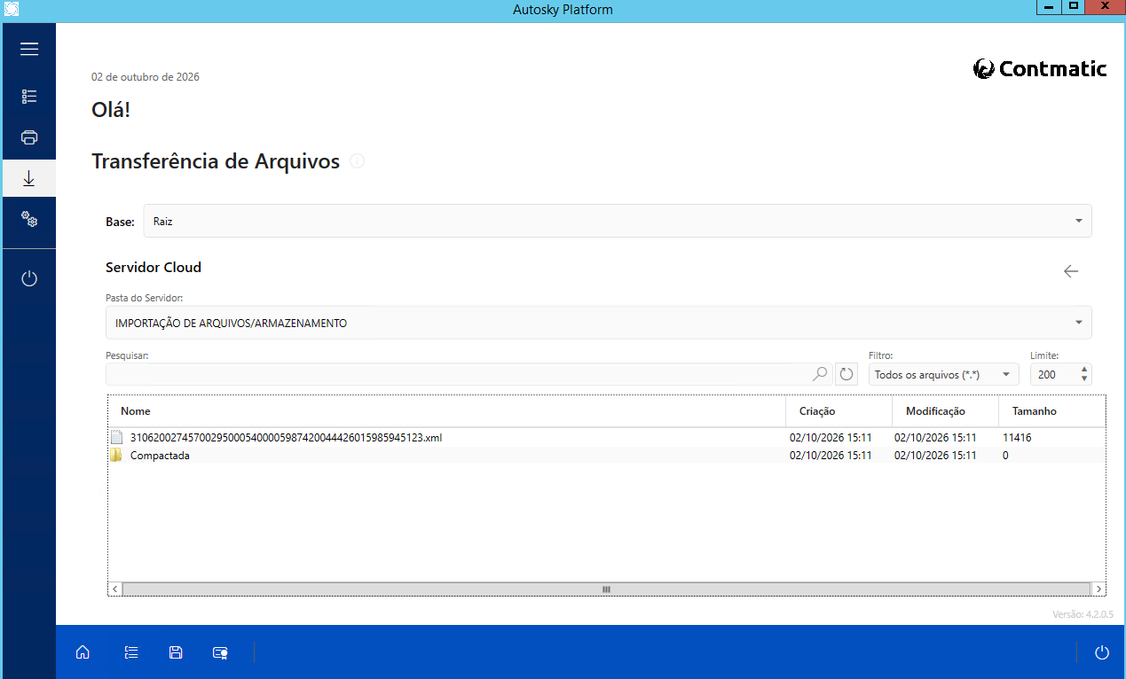The height and width of the screenshot is (679, 1126).
Task: Minimize the Autosky Platform window
Action: (x=1049, y=6)
